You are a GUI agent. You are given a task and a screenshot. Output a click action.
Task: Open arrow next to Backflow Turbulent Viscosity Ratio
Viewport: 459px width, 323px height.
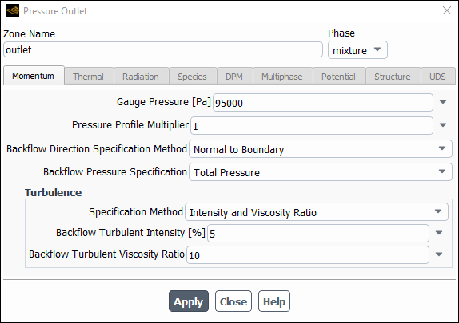(x=438, y=254)
